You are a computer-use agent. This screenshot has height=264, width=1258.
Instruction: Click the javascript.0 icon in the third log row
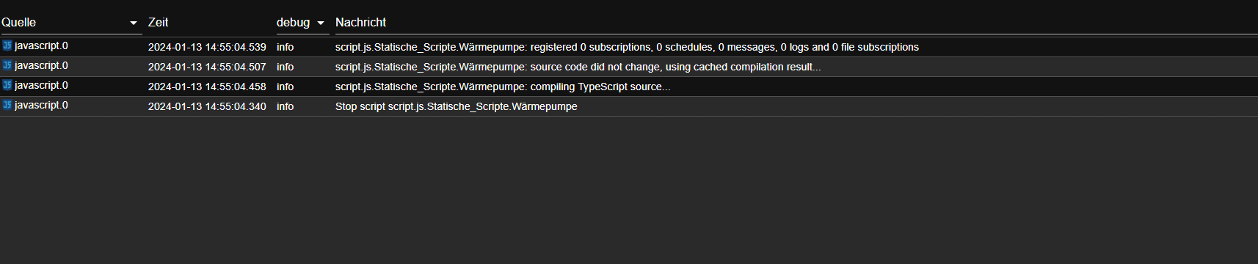pos(7,85)
